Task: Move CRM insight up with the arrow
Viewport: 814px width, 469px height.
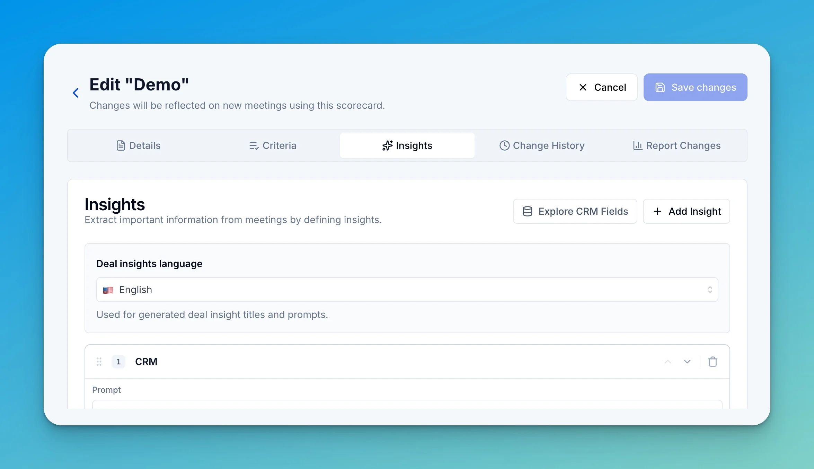Action: [668, 362]
